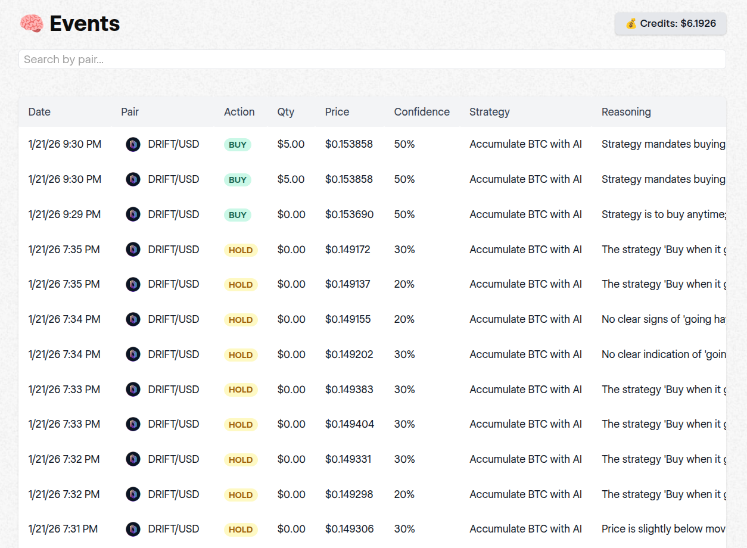The width and height of the screenshot is (747, 548).
Task: Open the Credits: $6.1926 button
Action: pos(670,24)
